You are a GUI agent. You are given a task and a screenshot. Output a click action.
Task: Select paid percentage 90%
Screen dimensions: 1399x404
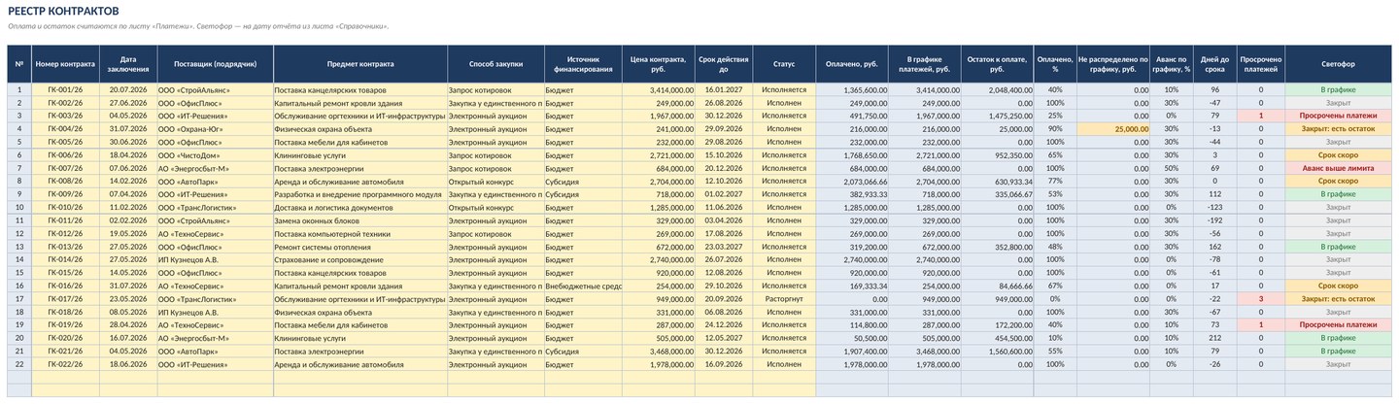coord(1055,128)
